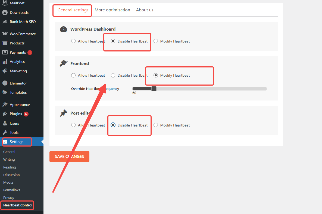Click the Downloads arrow icon
Screen dimensions: 322x214
[5, 12]
